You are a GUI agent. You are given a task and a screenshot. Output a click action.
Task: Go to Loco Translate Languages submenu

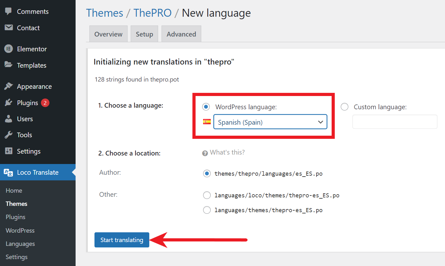pos(20,244)
